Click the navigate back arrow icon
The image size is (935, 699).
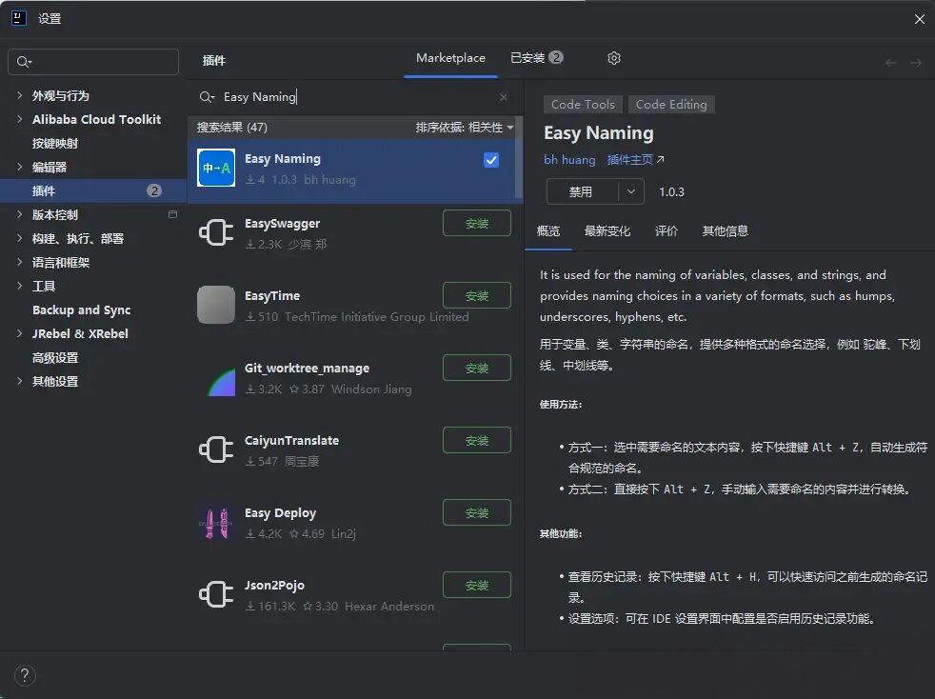coord(891,63)
